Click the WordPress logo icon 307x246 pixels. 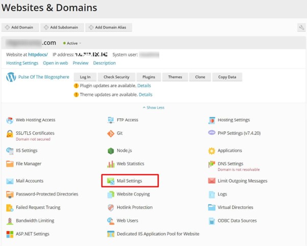pos(11,77)
